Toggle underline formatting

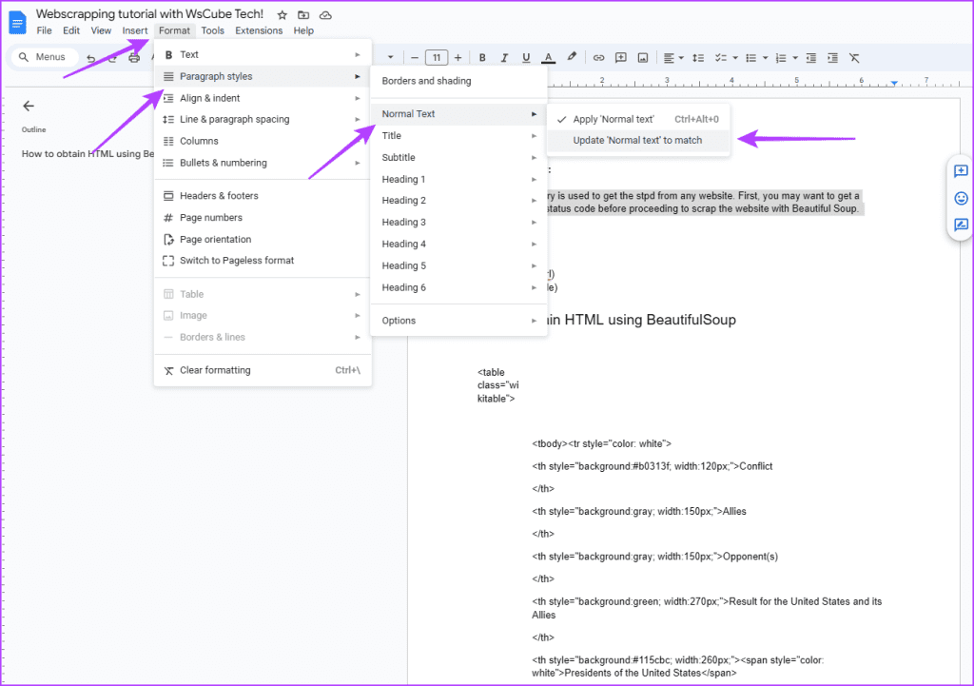click(526, 57)
